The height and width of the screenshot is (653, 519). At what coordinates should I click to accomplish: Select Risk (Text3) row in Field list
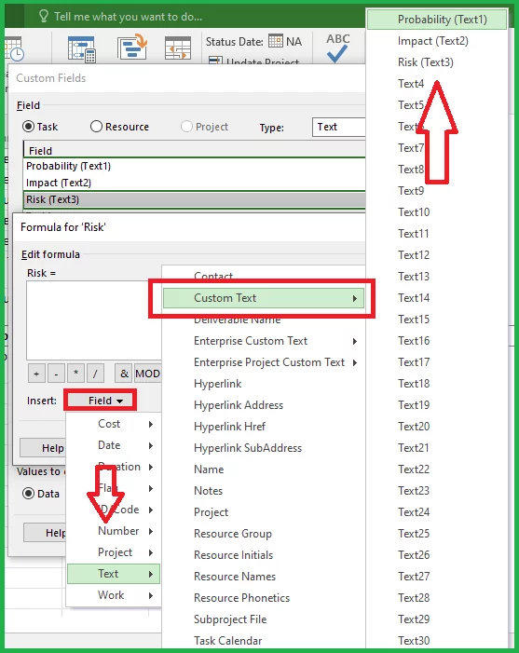pyautogui.click(x=195, y=199)
